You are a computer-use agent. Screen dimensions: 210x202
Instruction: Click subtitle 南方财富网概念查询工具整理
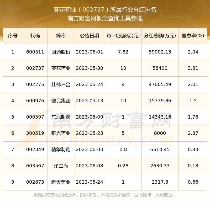pyautogui.click(x=105, y=18)
